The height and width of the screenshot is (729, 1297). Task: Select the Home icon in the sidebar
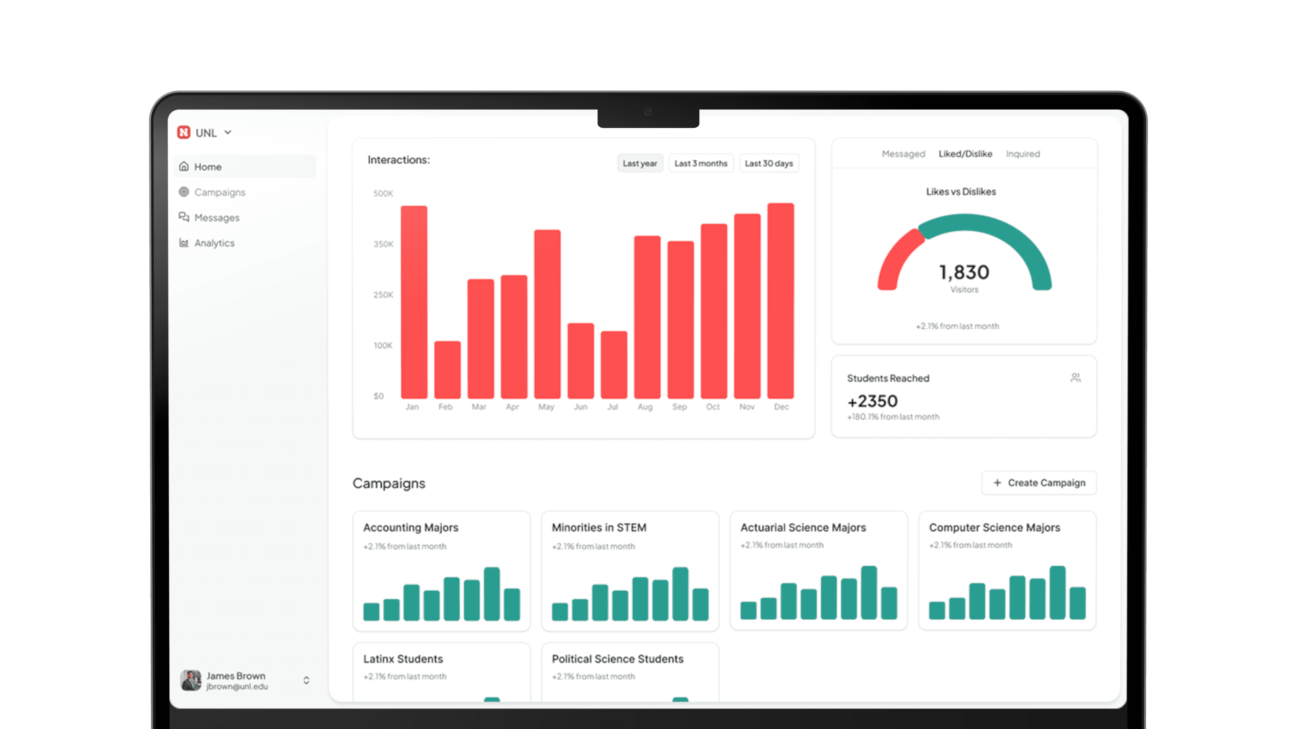pyautogui.click(x=184, y=166)
